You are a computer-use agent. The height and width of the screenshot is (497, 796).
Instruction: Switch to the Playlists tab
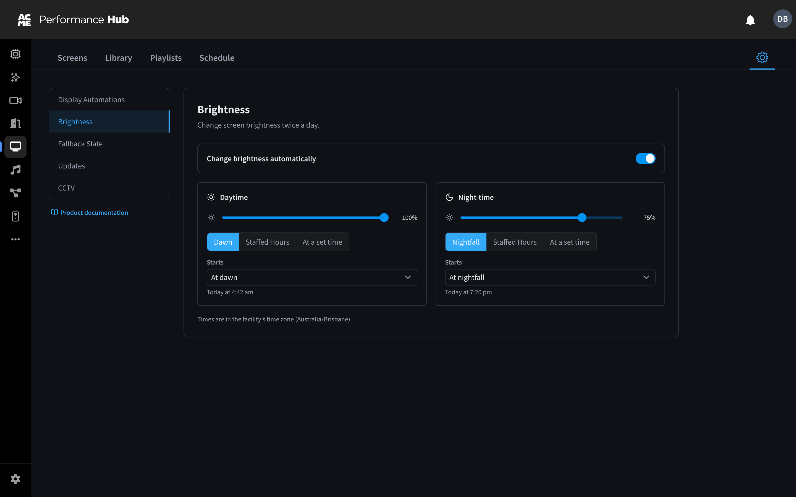click(x=166, y=57)
